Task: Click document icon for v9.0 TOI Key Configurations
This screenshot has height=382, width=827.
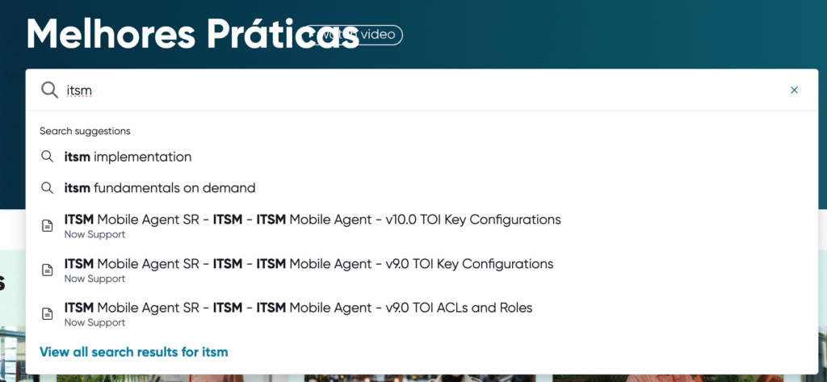Action: coord(48,270)
